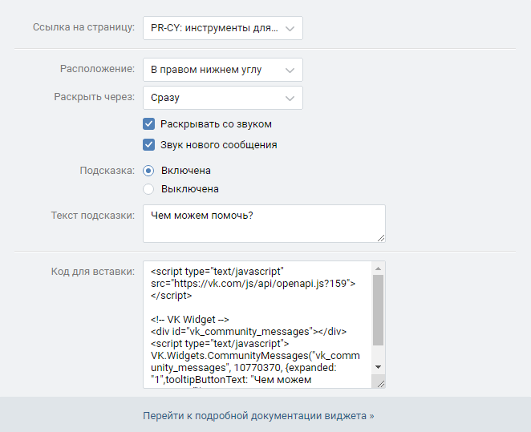This screenshot has width=531, height=432.
Task: Click the chevron arrow beside "Сразу"
Action: pyautogui.click(x=290, y=98)
